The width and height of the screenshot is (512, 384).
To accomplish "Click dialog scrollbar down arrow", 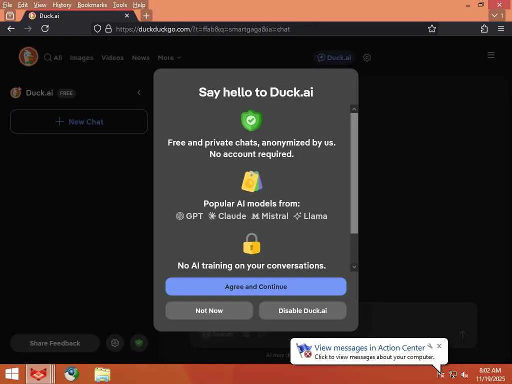I will point(354,267).
